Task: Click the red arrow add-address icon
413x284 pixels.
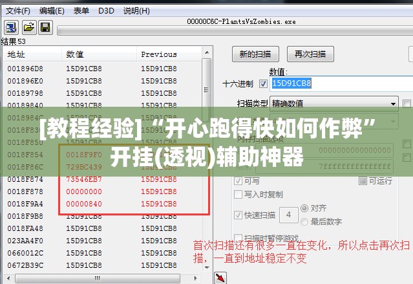Action: [220, 278]
